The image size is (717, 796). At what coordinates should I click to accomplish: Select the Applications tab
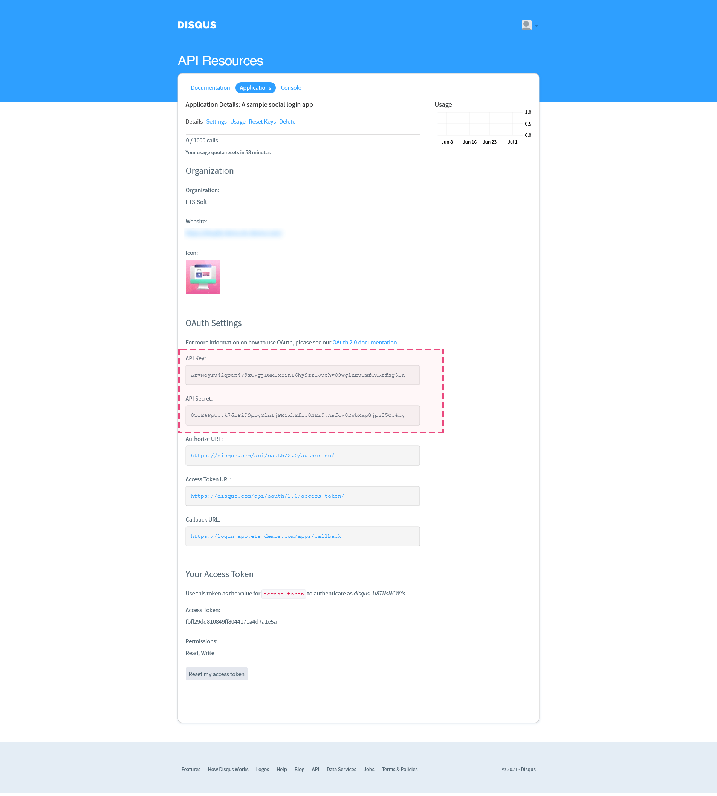(255, 87)
